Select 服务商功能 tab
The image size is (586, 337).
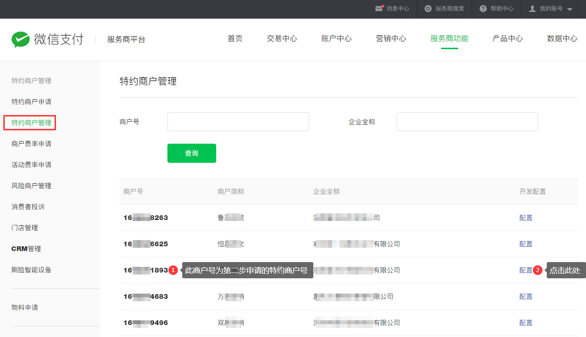pos(449,39)
